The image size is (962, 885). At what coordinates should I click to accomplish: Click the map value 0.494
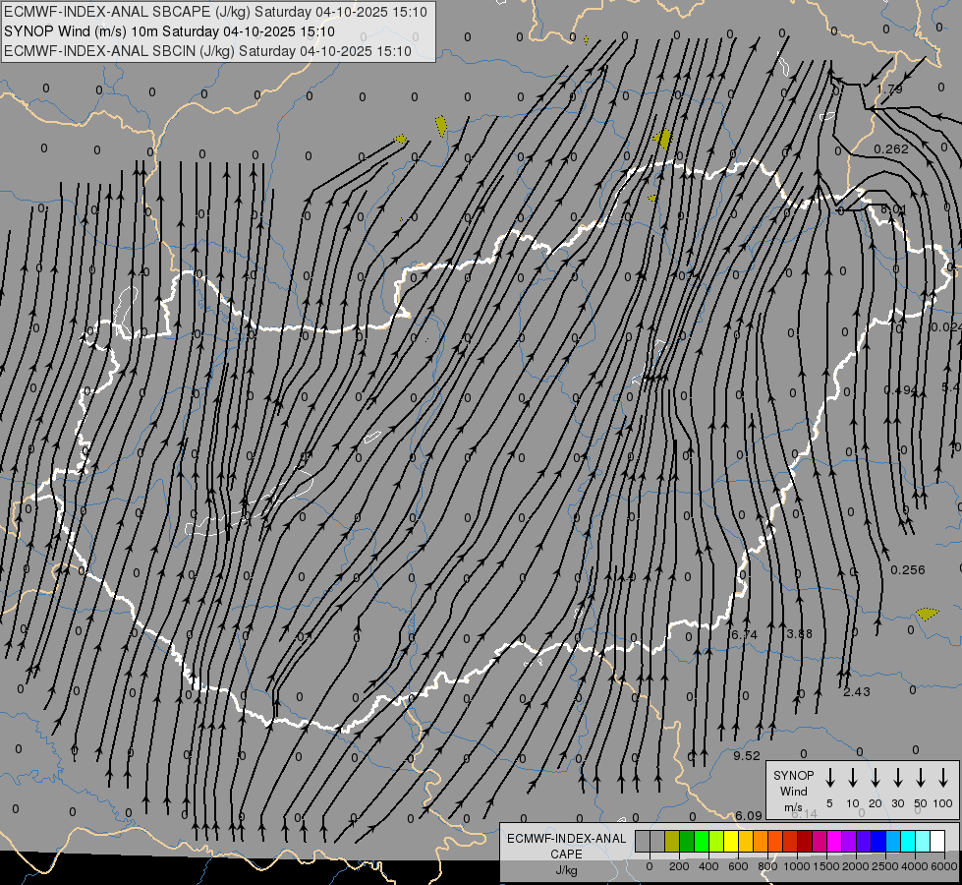point(900,390)
